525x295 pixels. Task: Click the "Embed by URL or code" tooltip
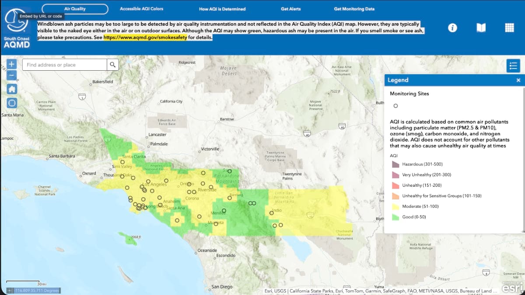[41, 16]
